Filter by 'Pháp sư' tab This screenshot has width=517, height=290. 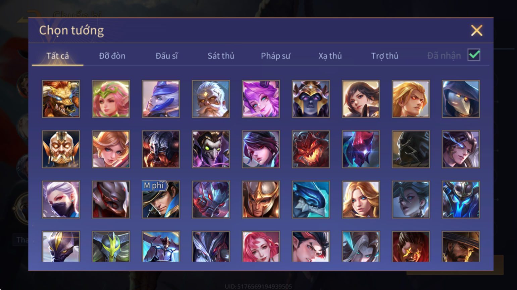point(275,56)
